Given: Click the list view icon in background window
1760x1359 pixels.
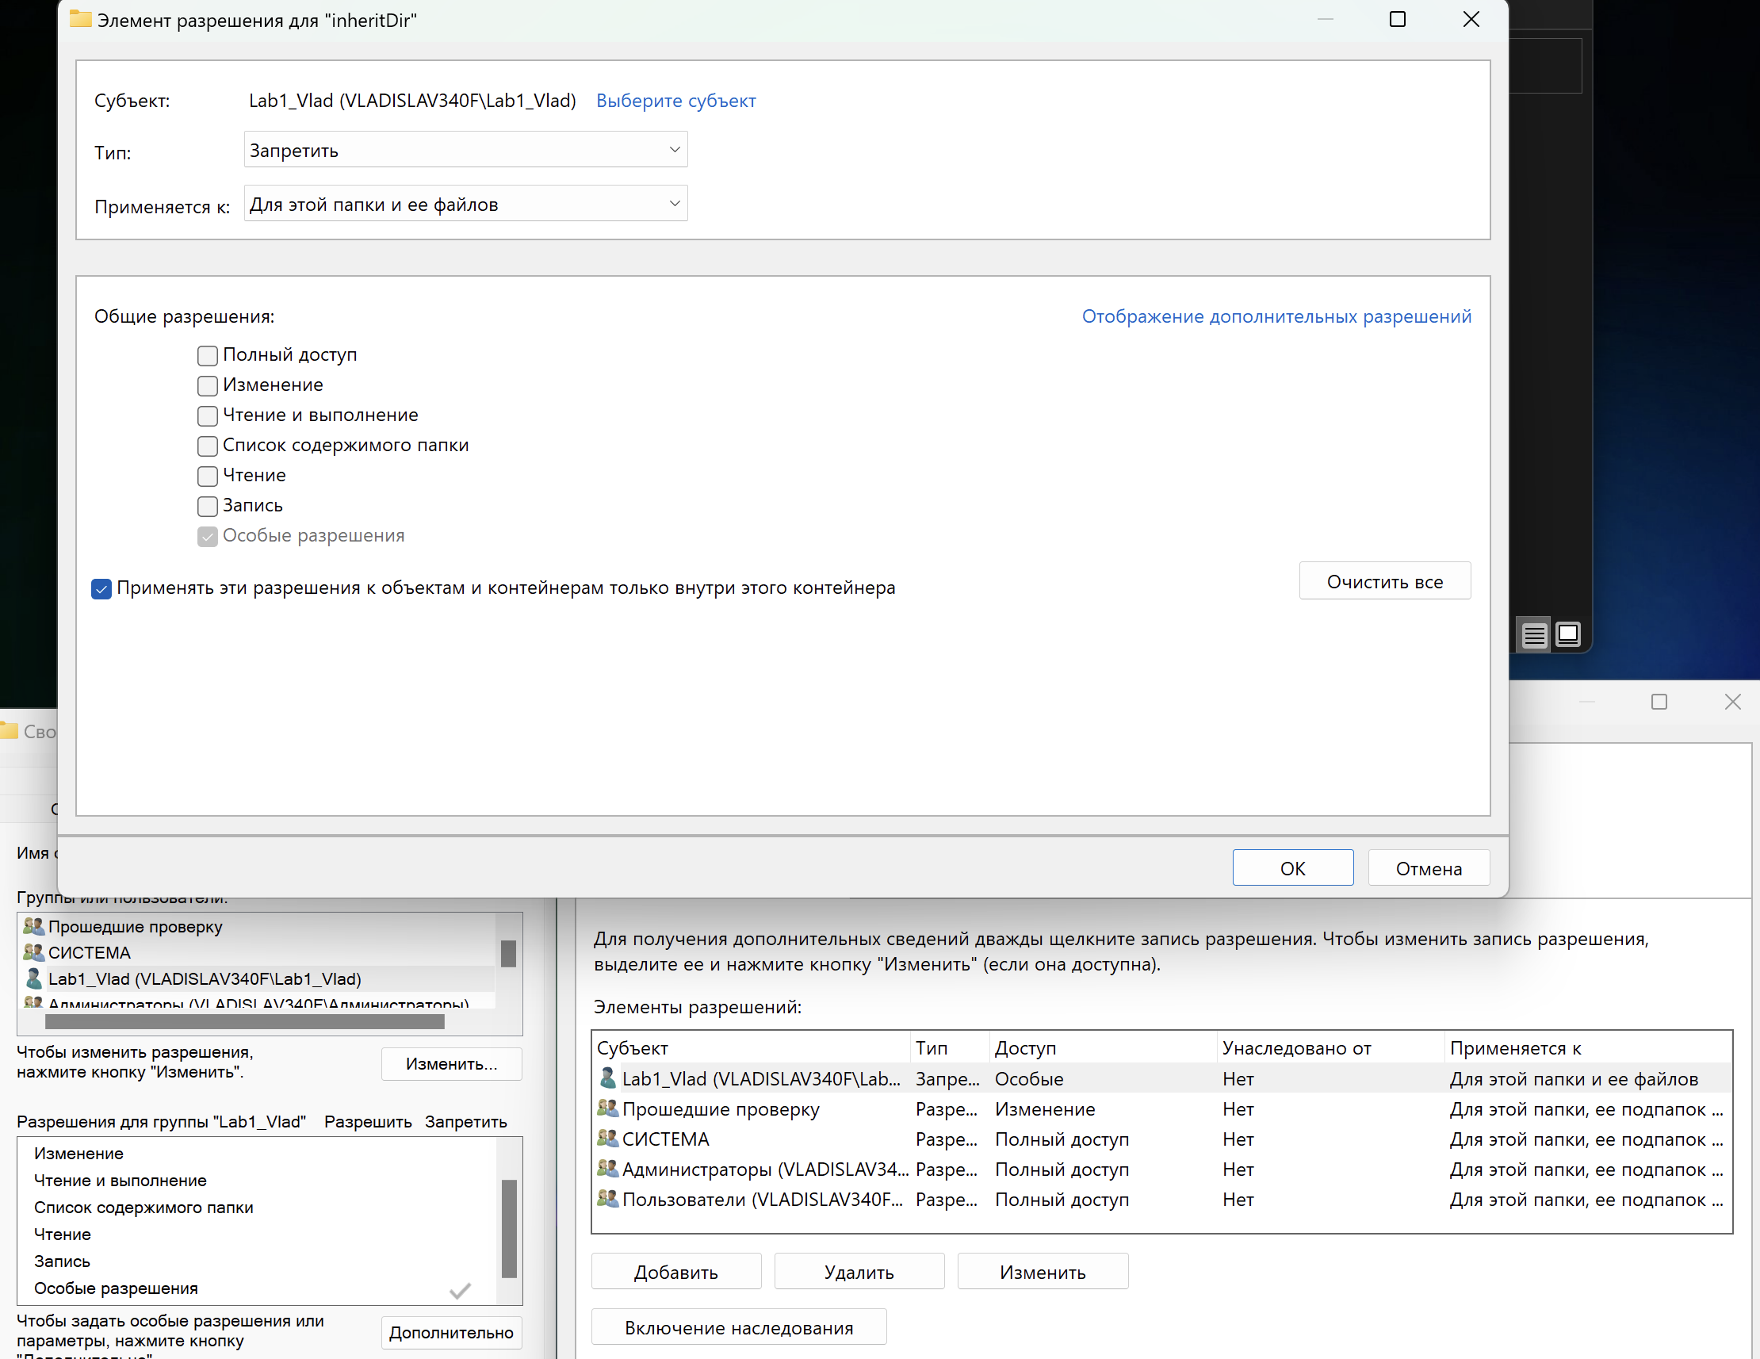Looking at the screenshot, I should pyautogui.click(x=1533, y=636).
